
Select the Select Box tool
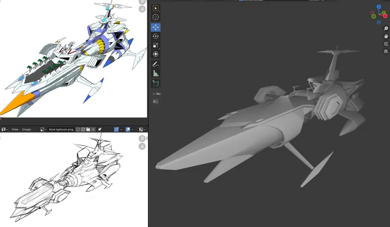click(156, 8)
